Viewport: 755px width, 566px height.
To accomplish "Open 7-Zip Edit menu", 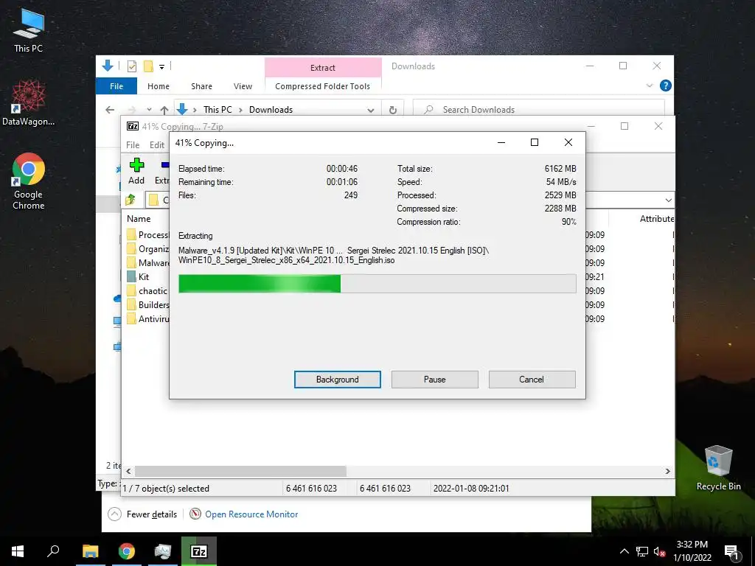I will point(157,145).
